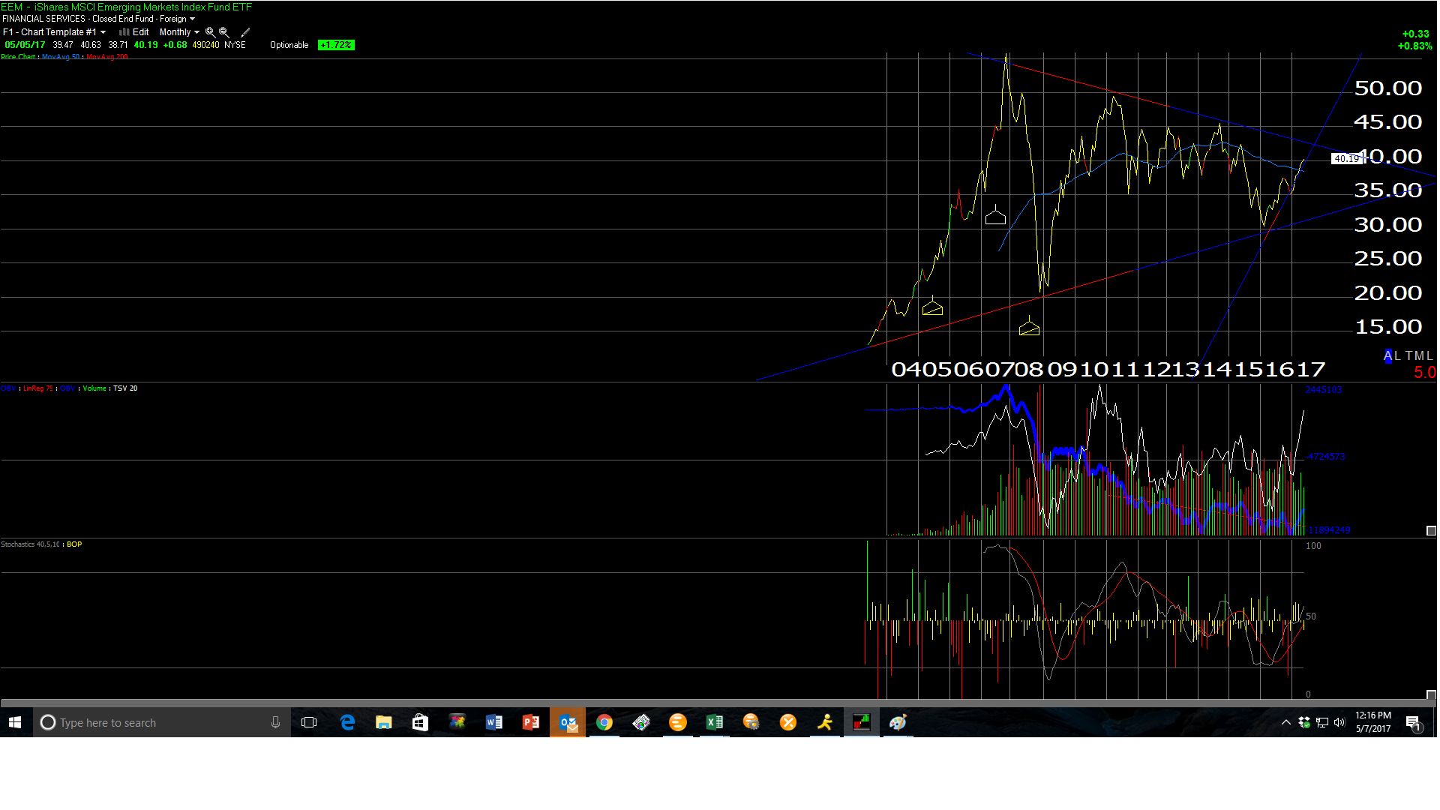Click the 40.19 current price marker
Viewport: 1440px width, 810px height.
click(1346, 158)
